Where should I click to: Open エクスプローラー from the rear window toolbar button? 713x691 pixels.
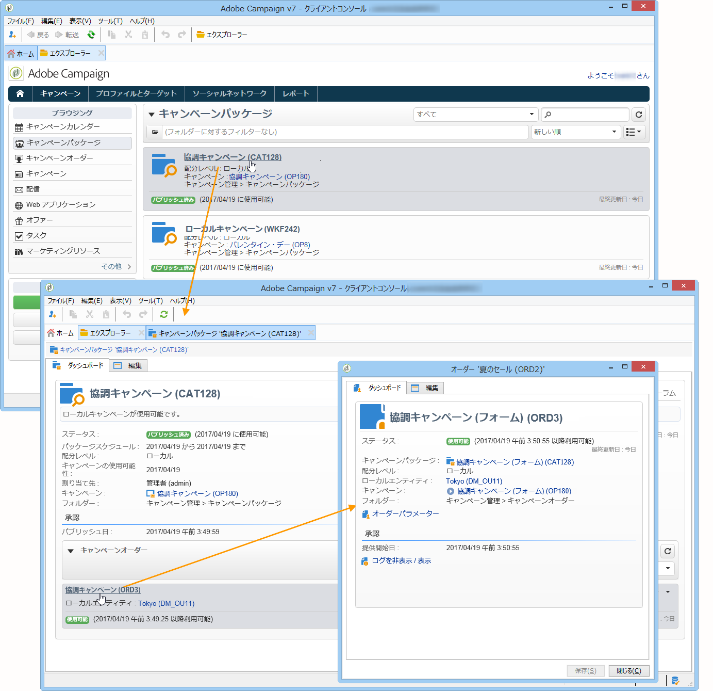point(222,35)
